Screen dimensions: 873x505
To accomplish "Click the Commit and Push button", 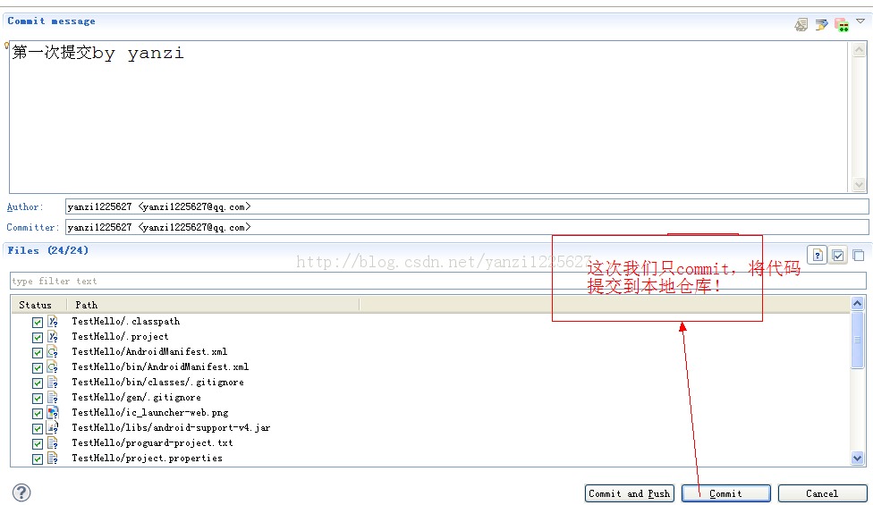I will pyautogui.click(x=629, y=493).
